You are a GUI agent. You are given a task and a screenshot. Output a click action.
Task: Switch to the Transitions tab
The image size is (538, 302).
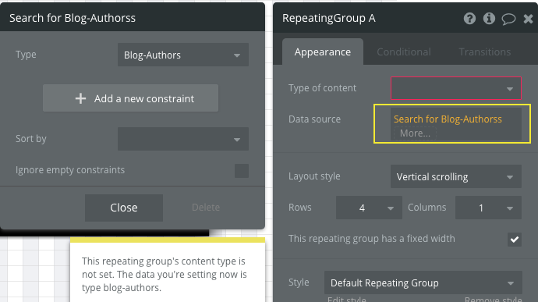(485, 52)
